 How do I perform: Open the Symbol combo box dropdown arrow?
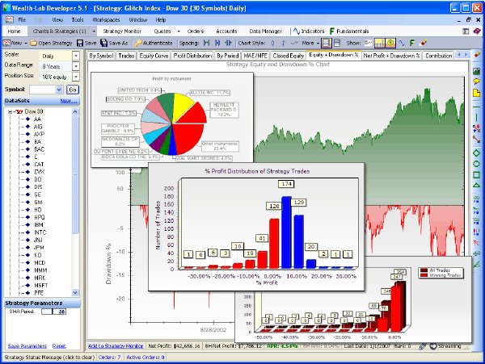pos(59,90)
